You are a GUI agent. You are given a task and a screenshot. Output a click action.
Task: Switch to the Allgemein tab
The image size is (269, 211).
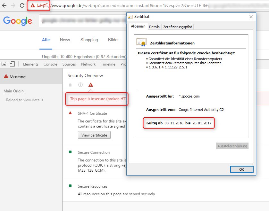pos(138,26)
